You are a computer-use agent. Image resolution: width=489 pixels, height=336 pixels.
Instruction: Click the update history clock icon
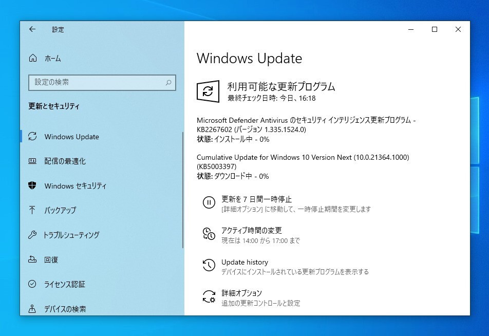point(209,265)
